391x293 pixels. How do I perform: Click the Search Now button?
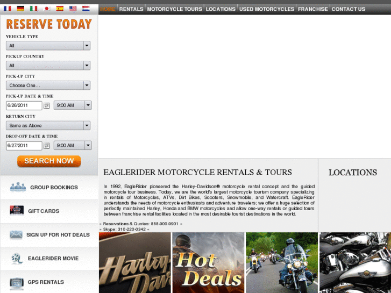(x=49, y=161)
